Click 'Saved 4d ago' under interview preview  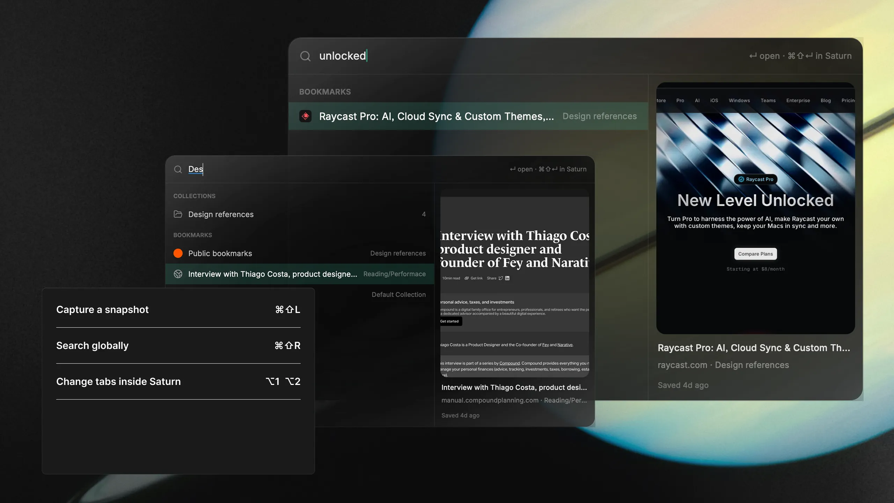tap(460, 415)
